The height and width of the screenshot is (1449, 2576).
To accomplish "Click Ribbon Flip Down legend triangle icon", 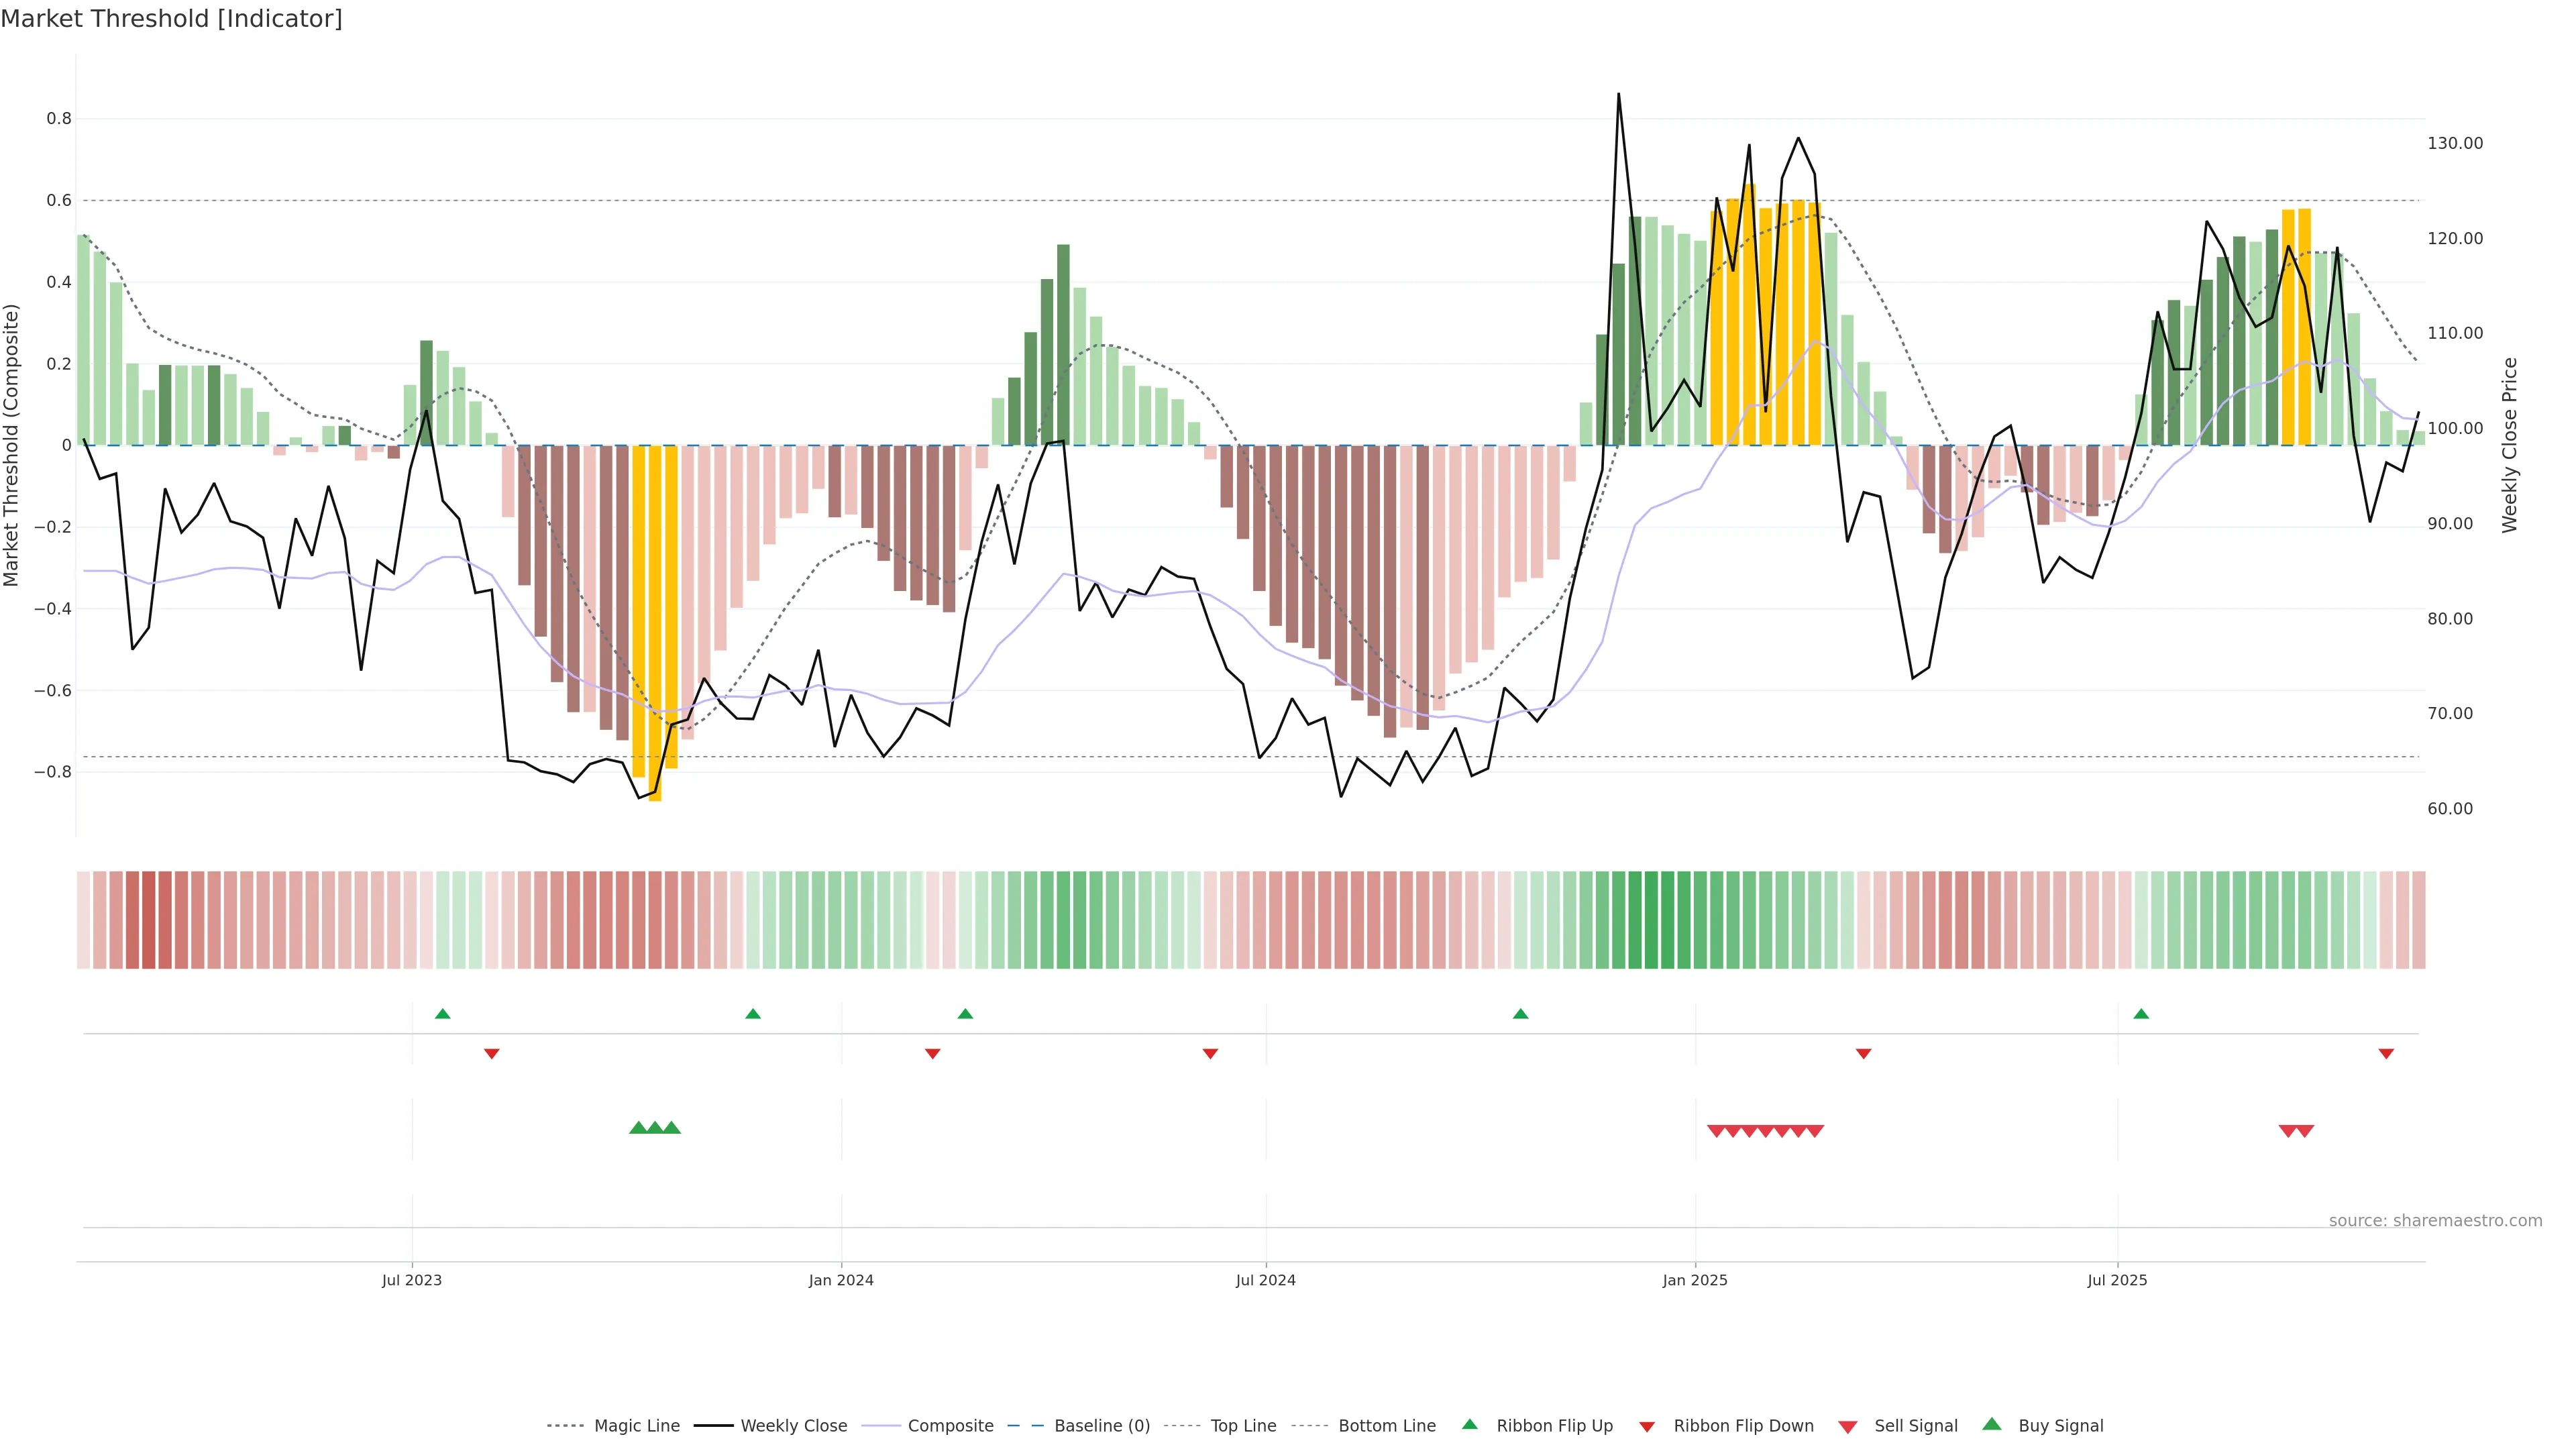I will tap(1647, 1427).
